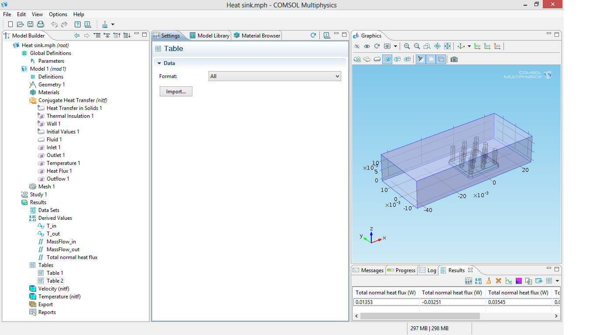Clear the table with the broom icon
This screenshot has height=335, width=596.
pos(489,281)
